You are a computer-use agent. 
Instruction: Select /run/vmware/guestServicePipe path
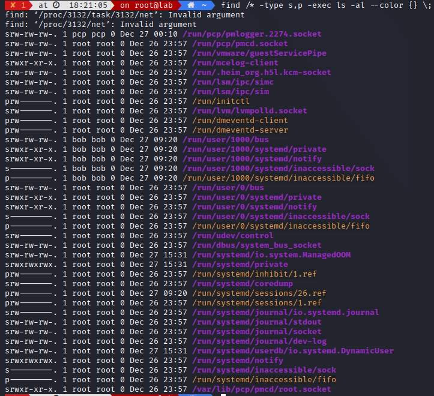click(x=259, y=53)
